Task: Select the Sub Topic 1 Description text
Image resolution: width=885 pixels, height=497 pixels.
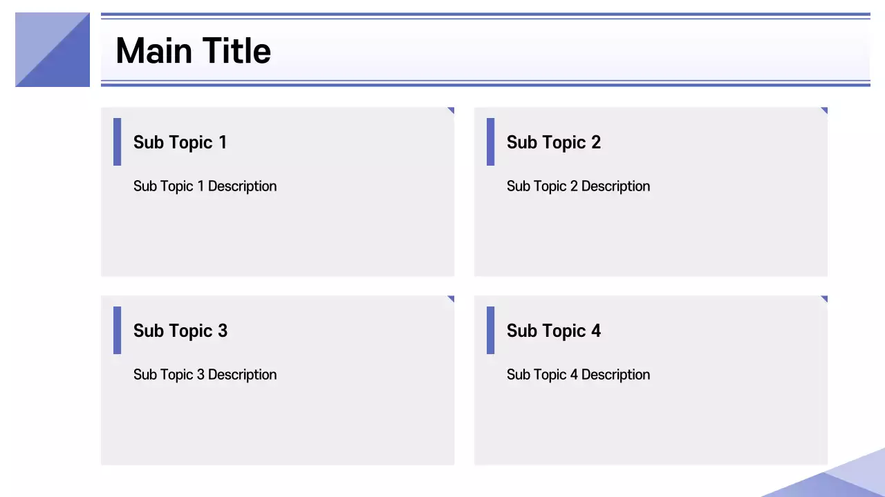Action: [x=205, y=186]
